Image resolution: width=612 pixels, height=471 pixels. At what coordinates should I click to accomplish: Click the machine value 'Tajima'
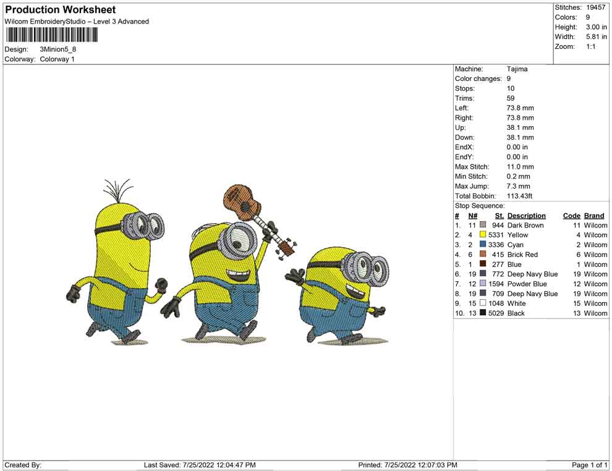click(x=517, y=69)
